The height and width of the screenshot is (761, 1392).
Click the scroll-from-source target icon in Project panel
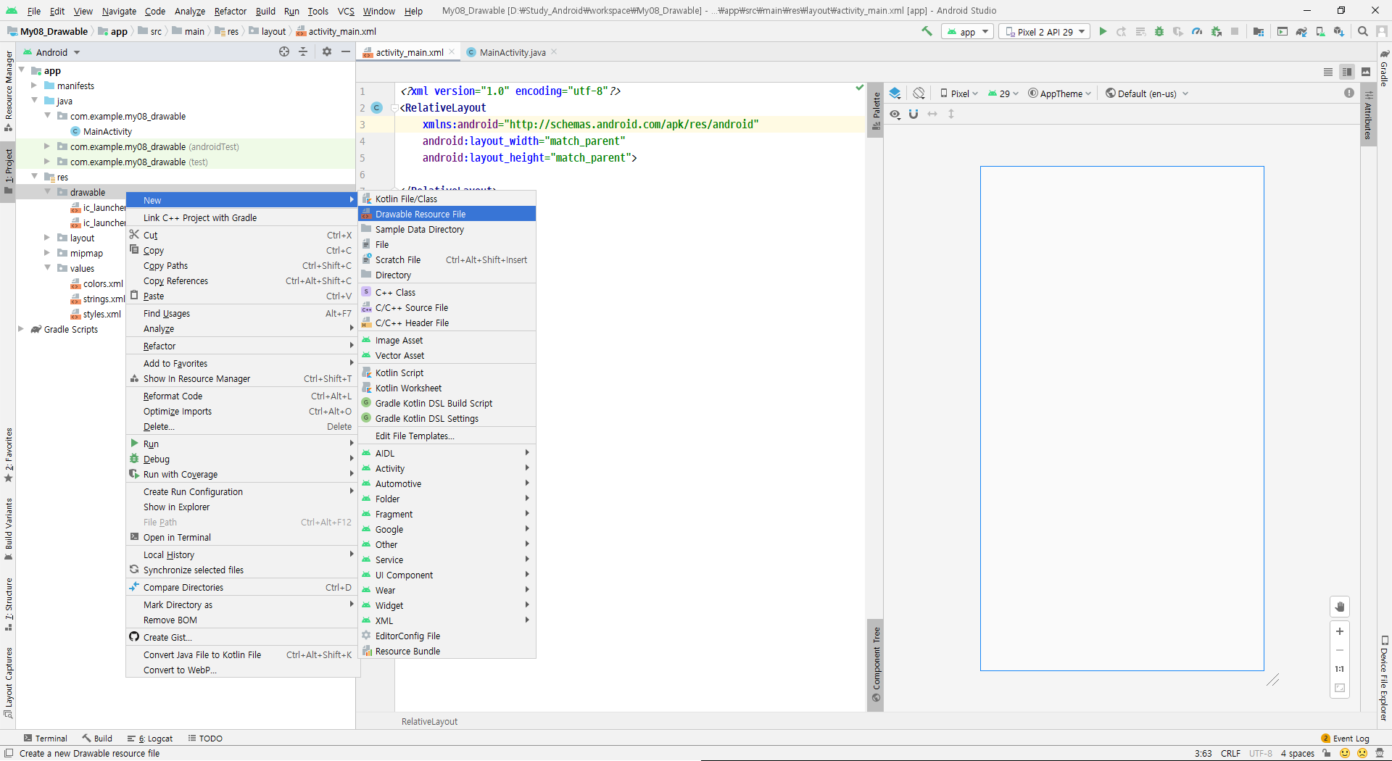tap(284, 51)
